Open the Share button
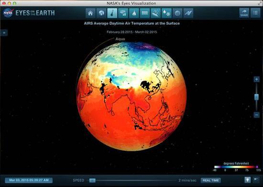The image size is (263, 187). [244, 13]
